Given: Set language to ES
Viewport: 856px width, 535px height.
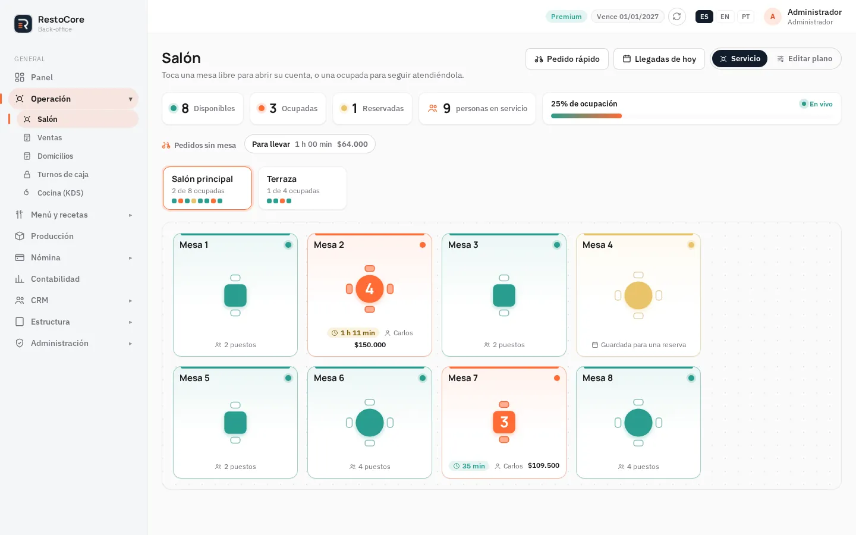Looking at the screenshot, I should tap(704, 17).
